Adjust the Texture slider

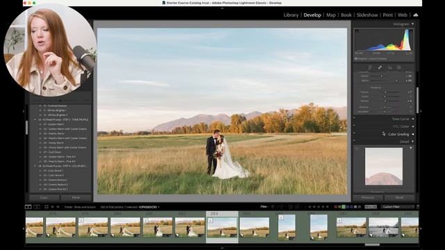tap(386, 92)
